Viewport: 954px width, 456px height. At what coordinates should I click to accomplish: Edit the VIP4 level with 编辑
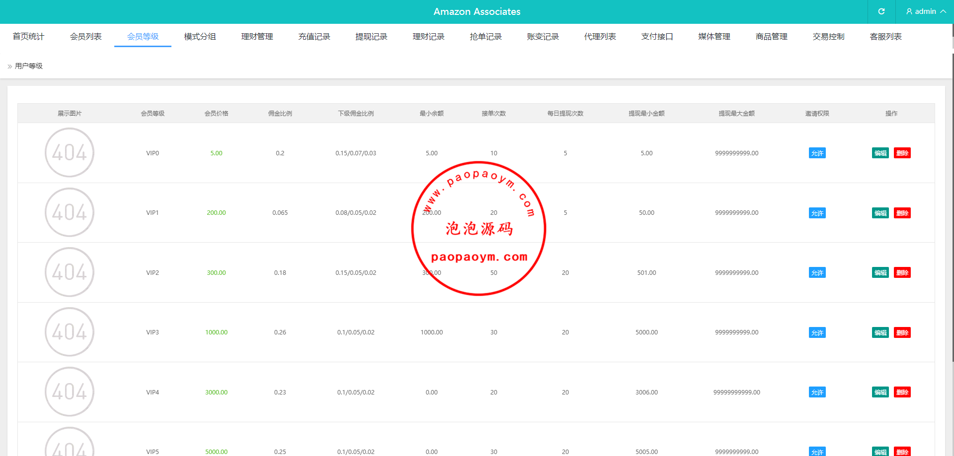880,392
